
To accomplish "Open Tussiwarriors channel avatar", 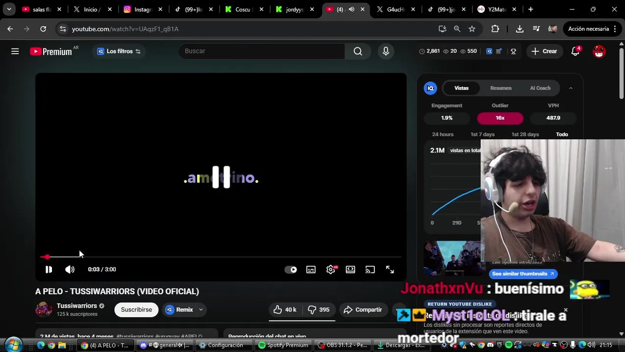I will [x=44, y=309].
